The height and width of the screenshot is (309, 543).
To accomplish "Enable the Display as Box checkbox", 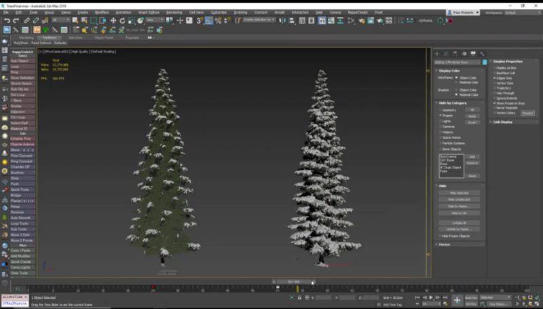I will pyautogui.click(x=495, y=68).
